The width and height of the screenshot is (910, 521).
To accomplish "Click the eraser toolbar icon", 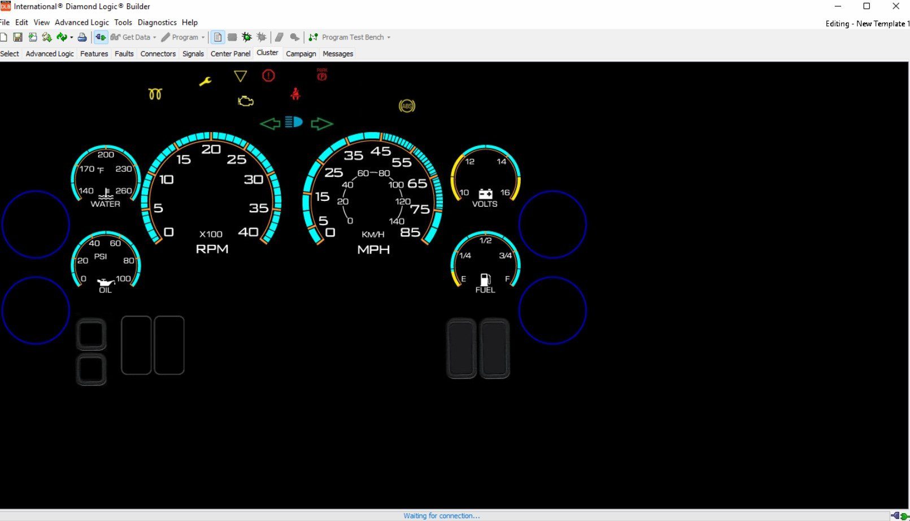I will [x=280, y=37].
